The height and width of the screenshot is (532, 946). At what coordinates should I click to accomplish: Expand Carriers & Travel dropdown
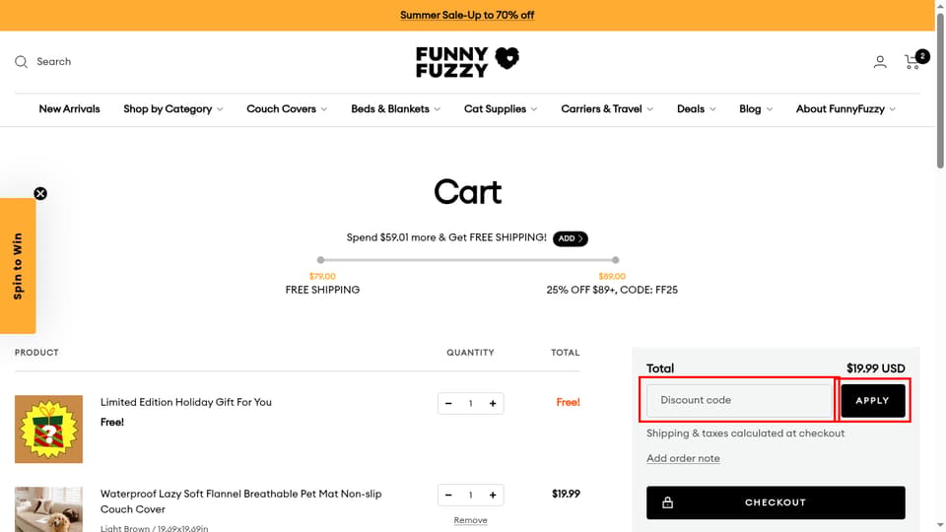(x=607, y=109)
